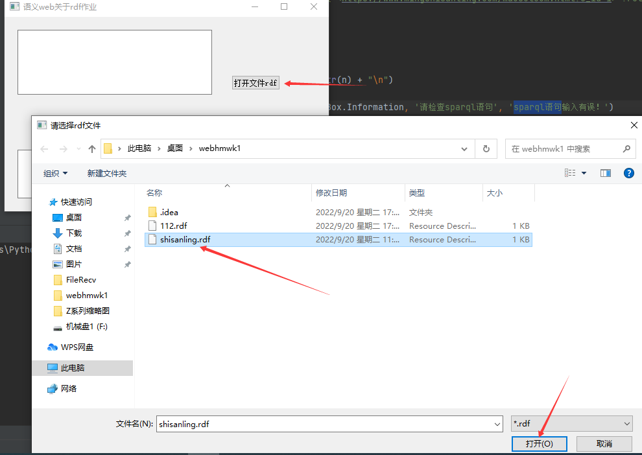Click the upper text box in 语义web window
642x455 pixels.
(115, 62)
